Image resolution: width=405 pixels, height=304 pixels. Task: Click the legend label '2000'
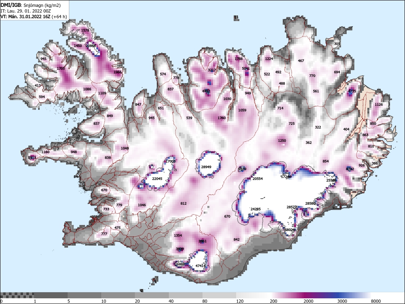(x=308, y=301)
